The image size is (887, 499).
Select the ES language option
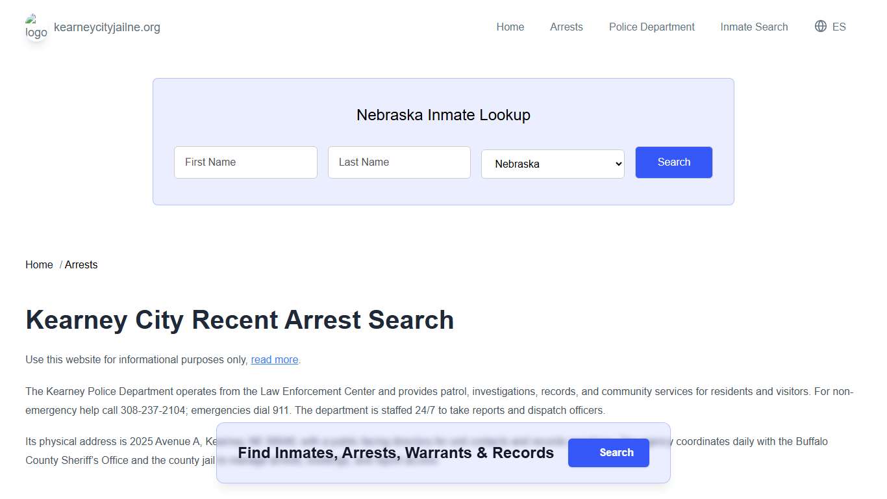(838, 27)
